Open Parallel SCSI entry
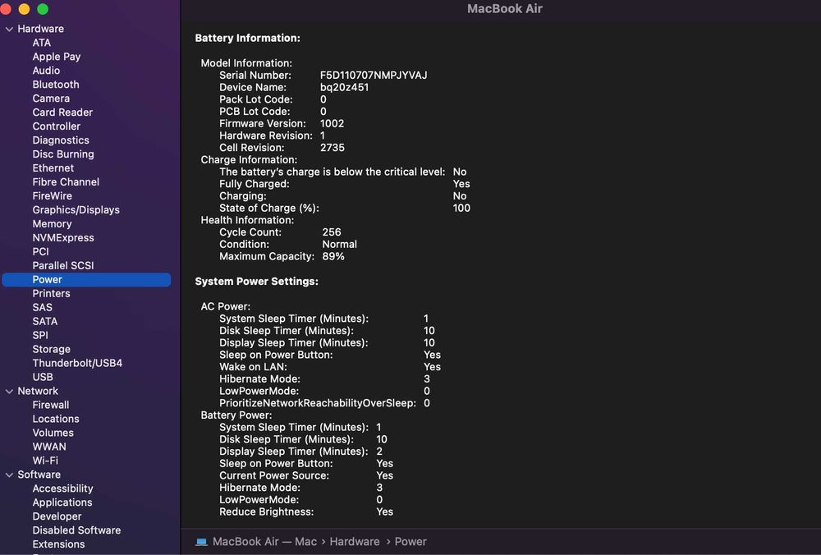This screenshot has width=821, height=555. (x=63, y=265)
